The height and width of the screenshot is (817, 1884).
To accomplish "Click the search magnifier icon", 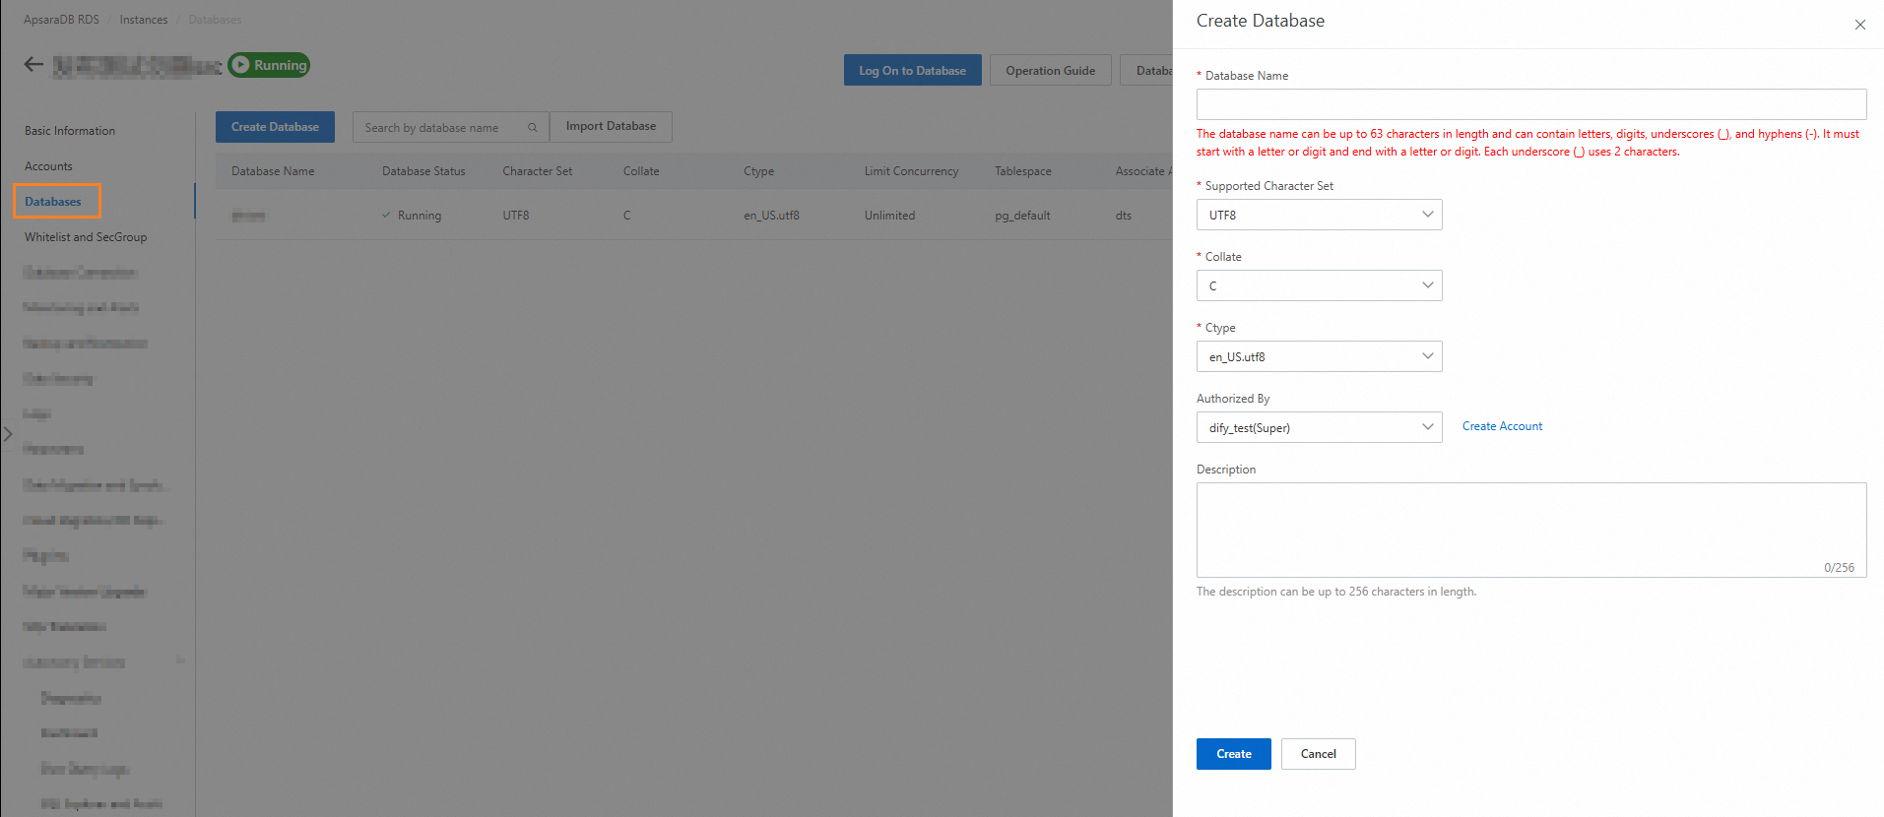I will (x=532, y=128).
